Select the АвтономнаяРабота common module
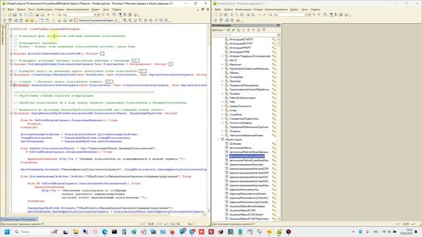 (240, 148)
